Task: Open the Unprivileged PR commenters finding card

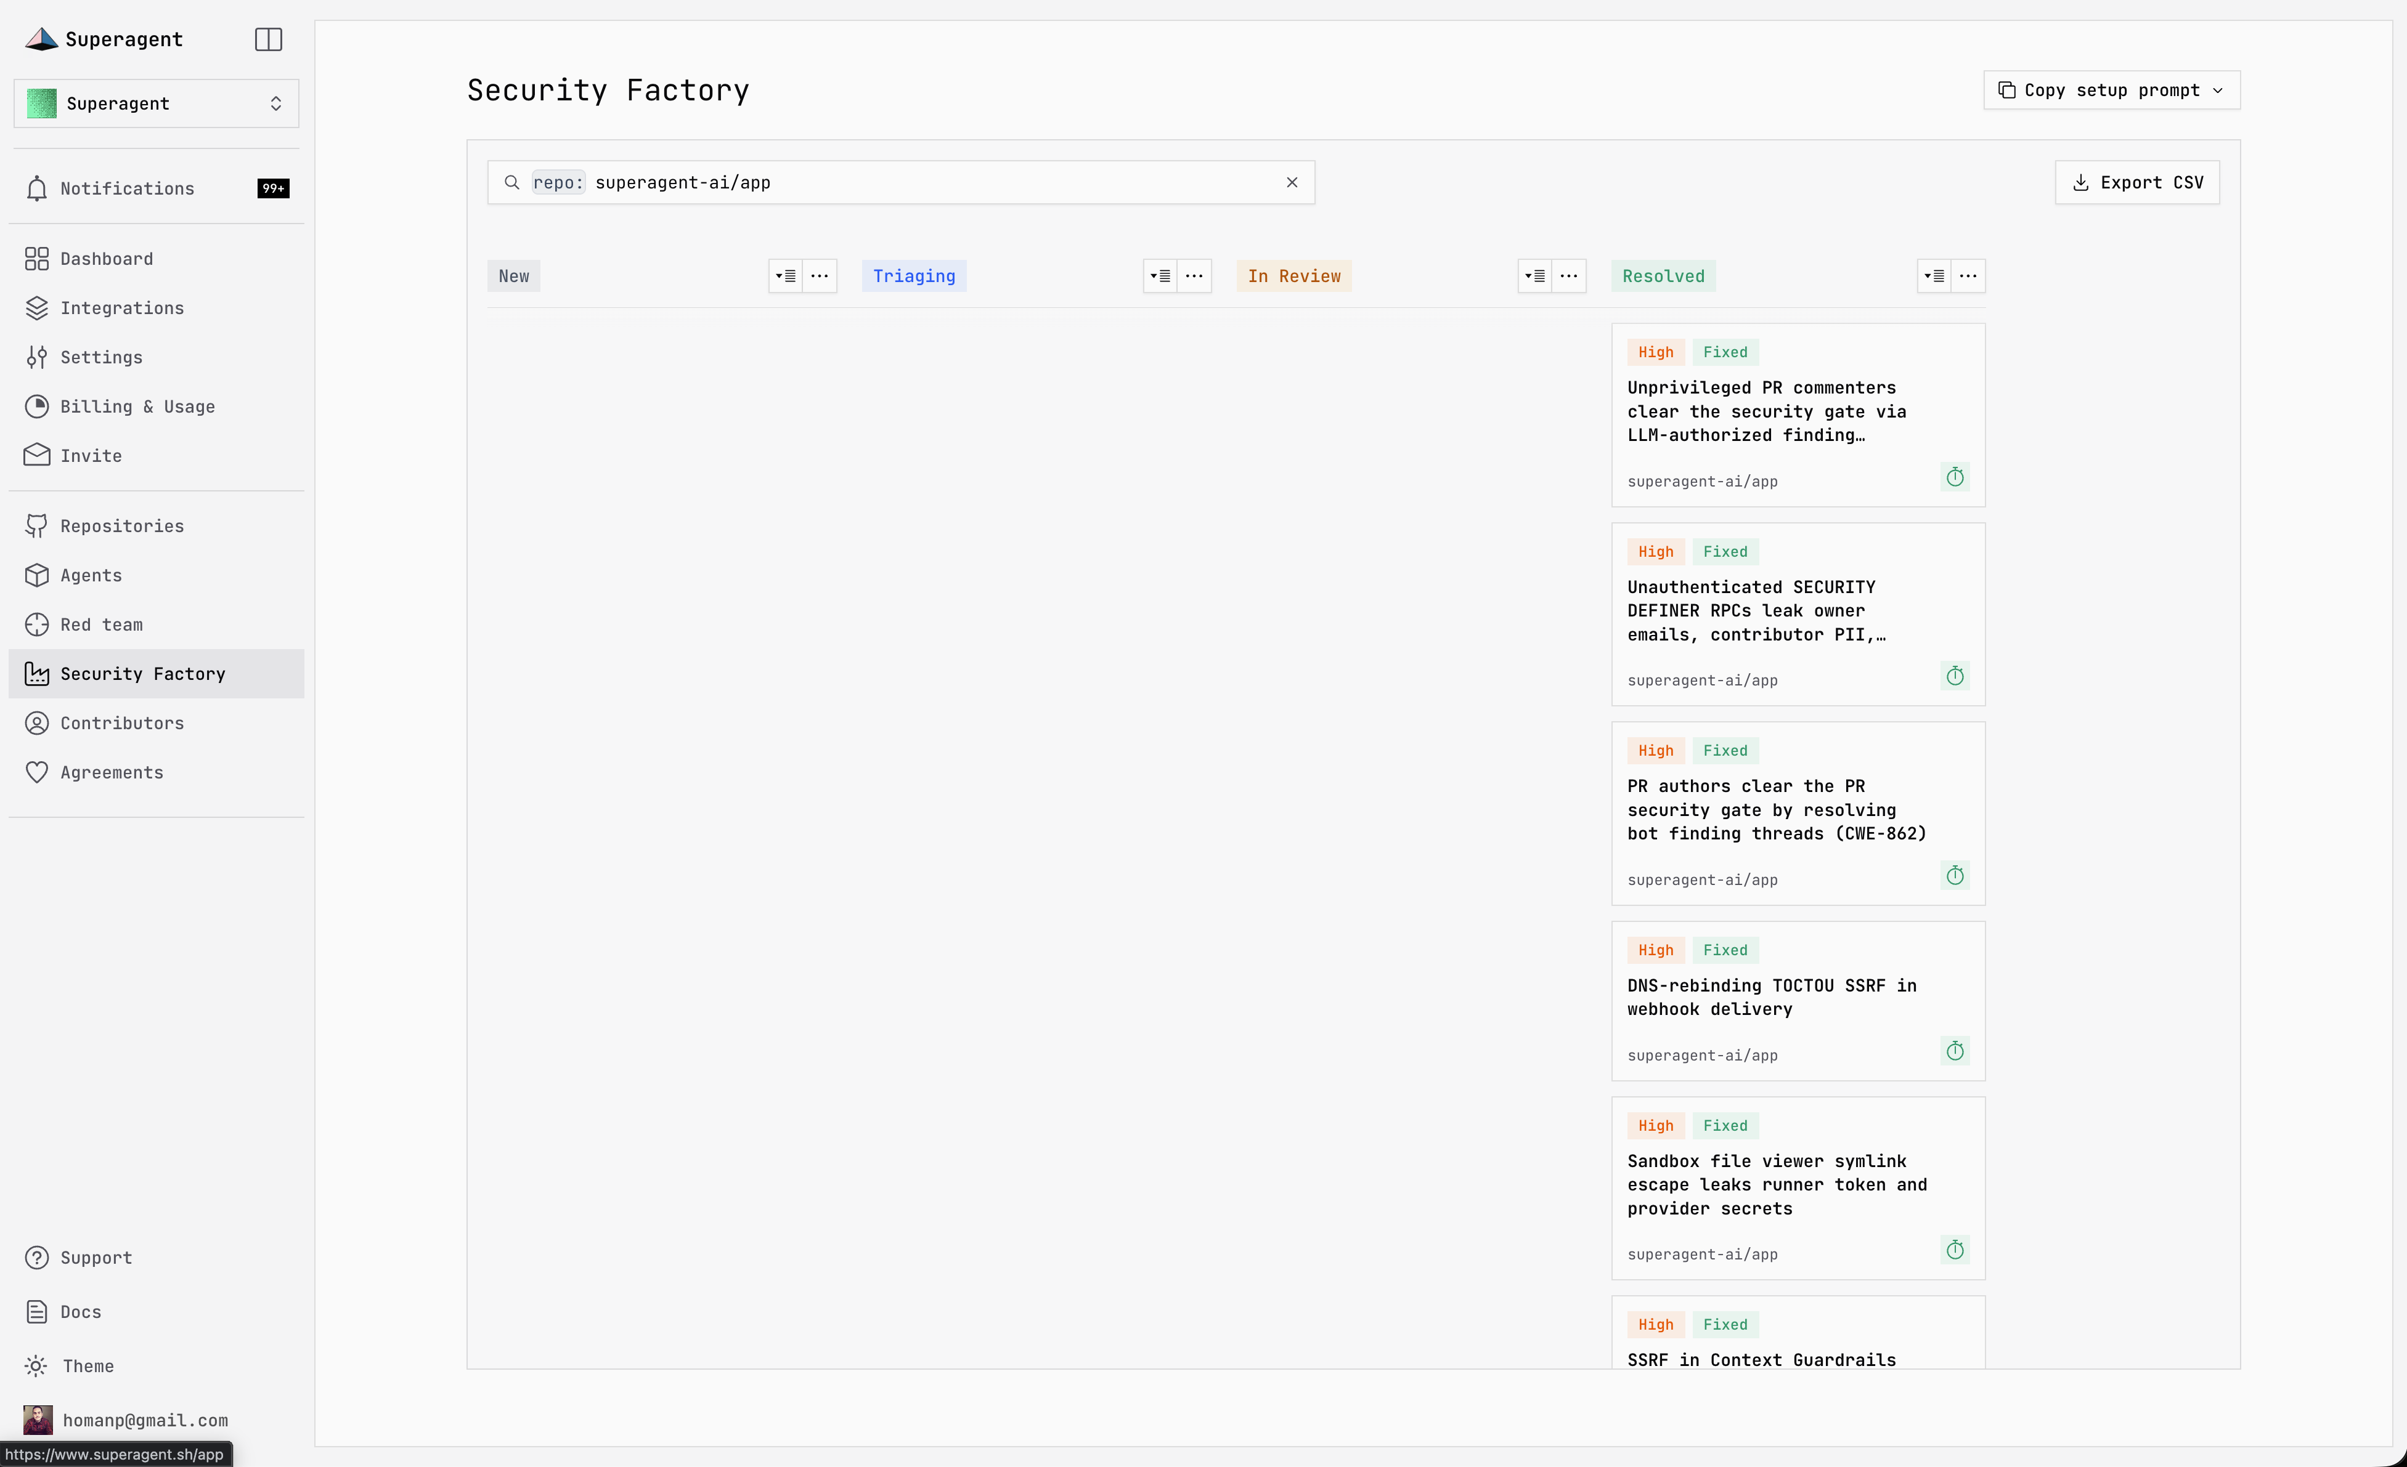Action: [x=1798, y=415]
